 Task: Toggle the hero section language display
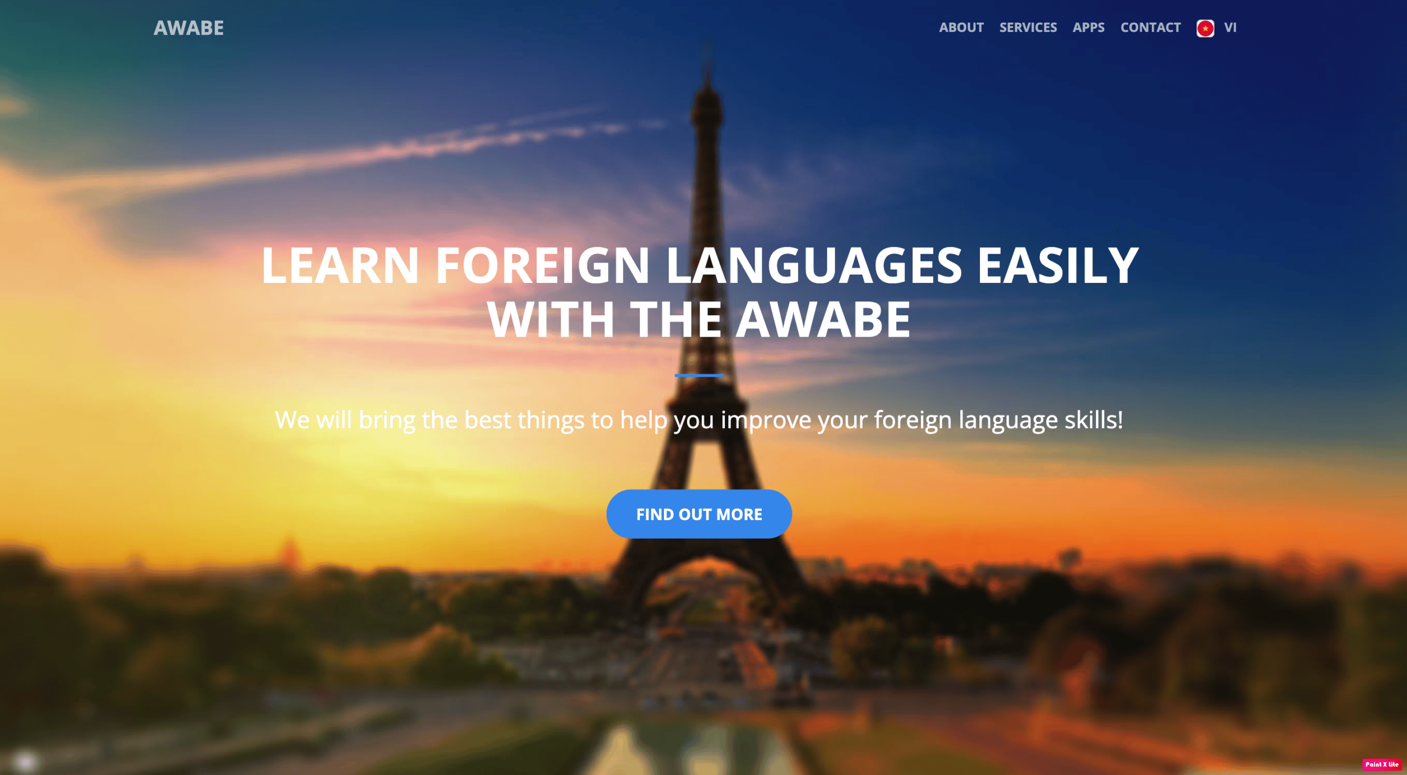(x=1218, y=27)
